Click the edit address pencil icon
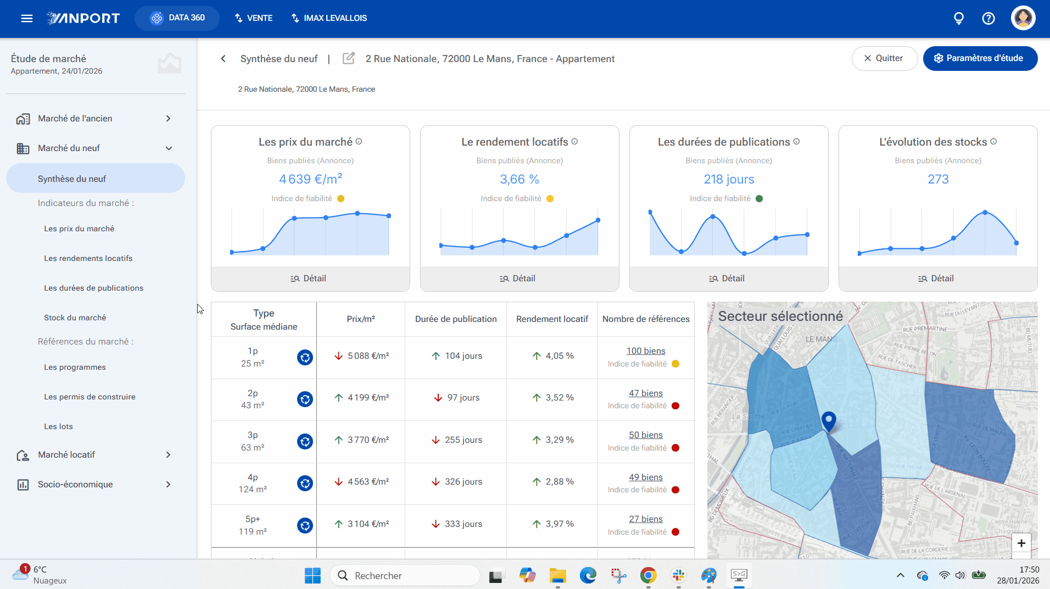The width and height of the screenshot is (1050, 589). [349, 58]
